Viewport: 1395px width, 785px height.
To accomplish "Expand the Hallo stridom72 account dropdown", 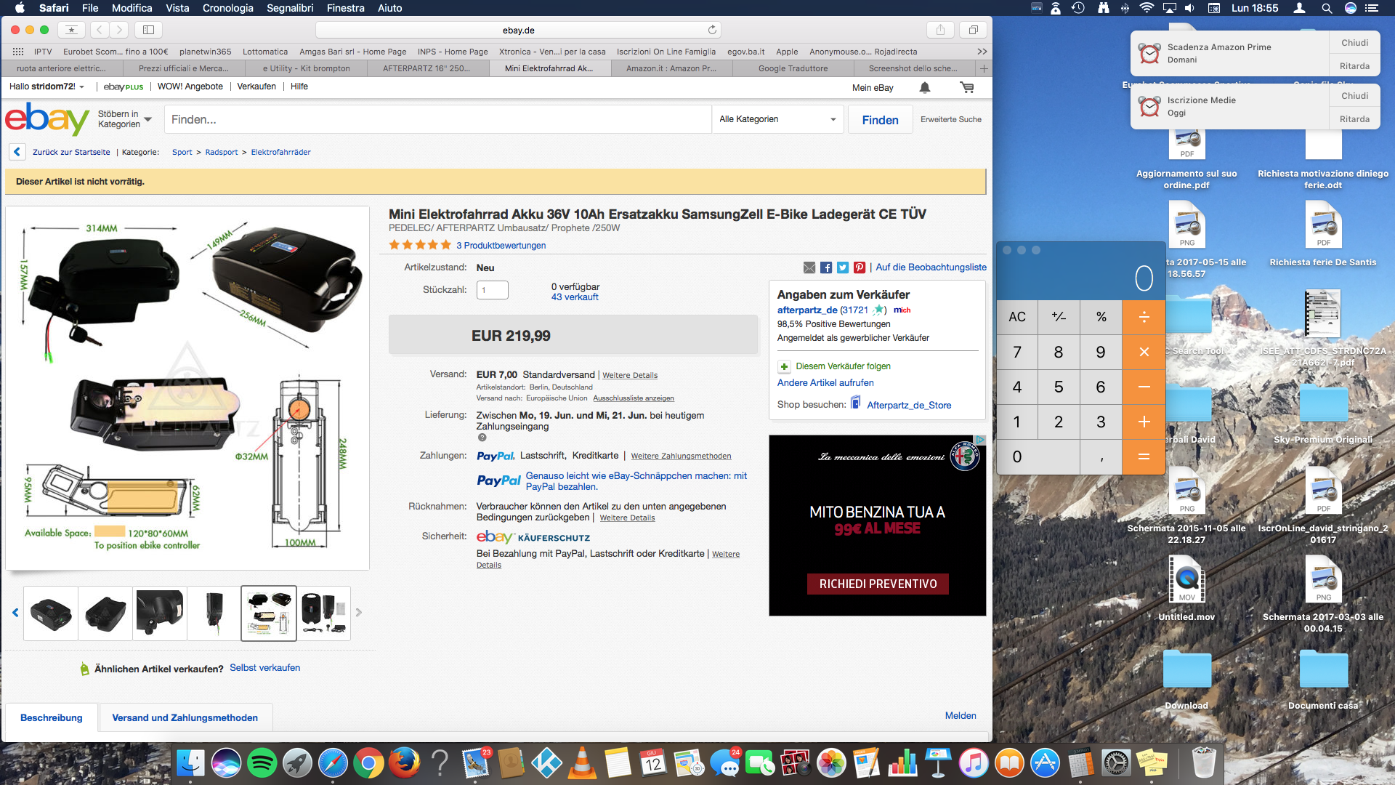I will tap(47, 86).
